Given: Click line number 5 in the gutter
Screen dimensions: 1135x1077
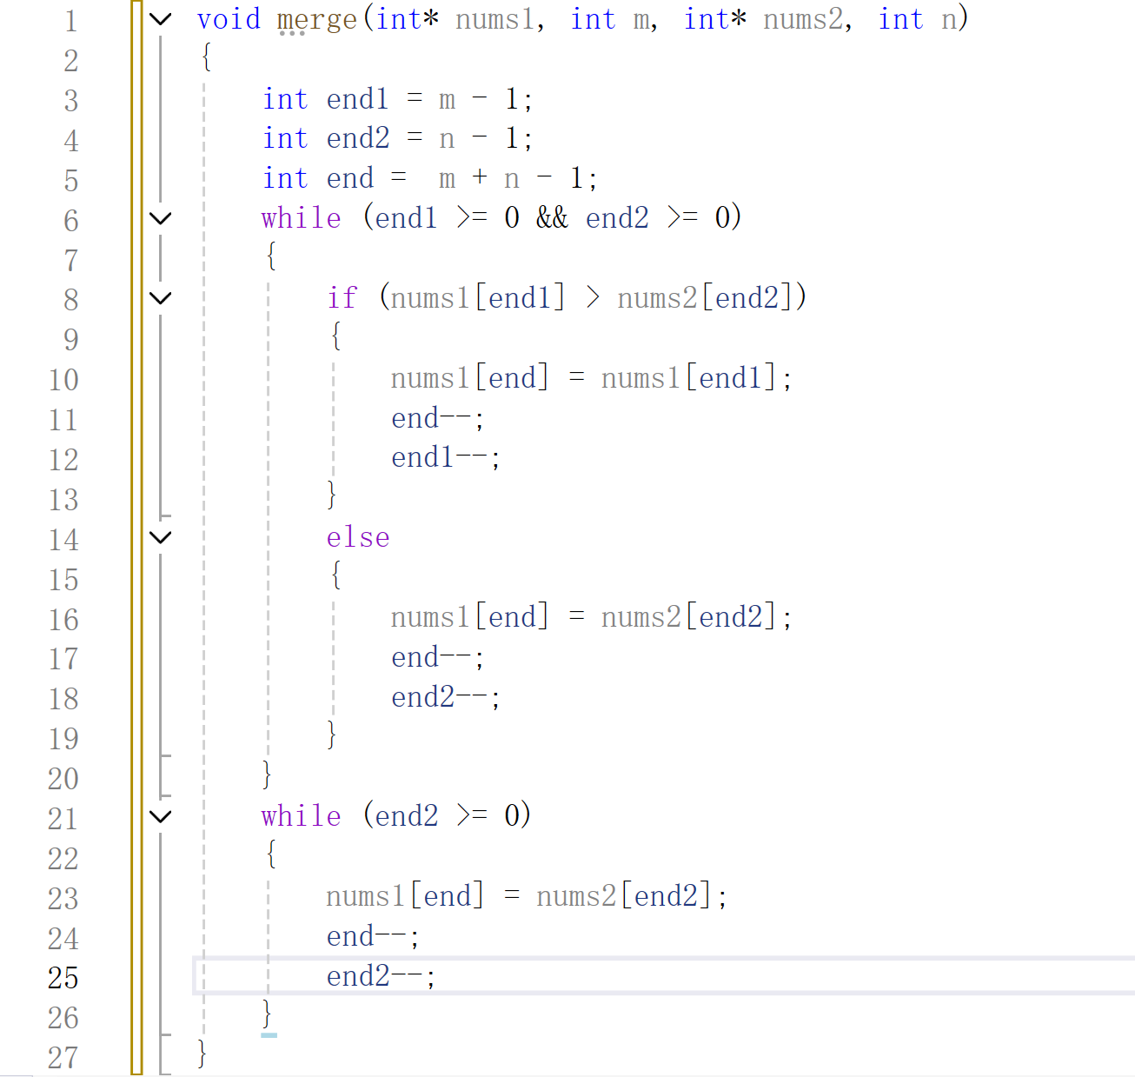Looking at the screenshot, I should pyautogui.click(x=70, y=181).
